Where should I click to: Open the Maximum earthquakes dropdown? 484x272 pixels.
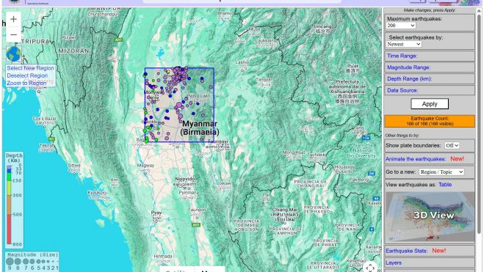click(401, 26)
